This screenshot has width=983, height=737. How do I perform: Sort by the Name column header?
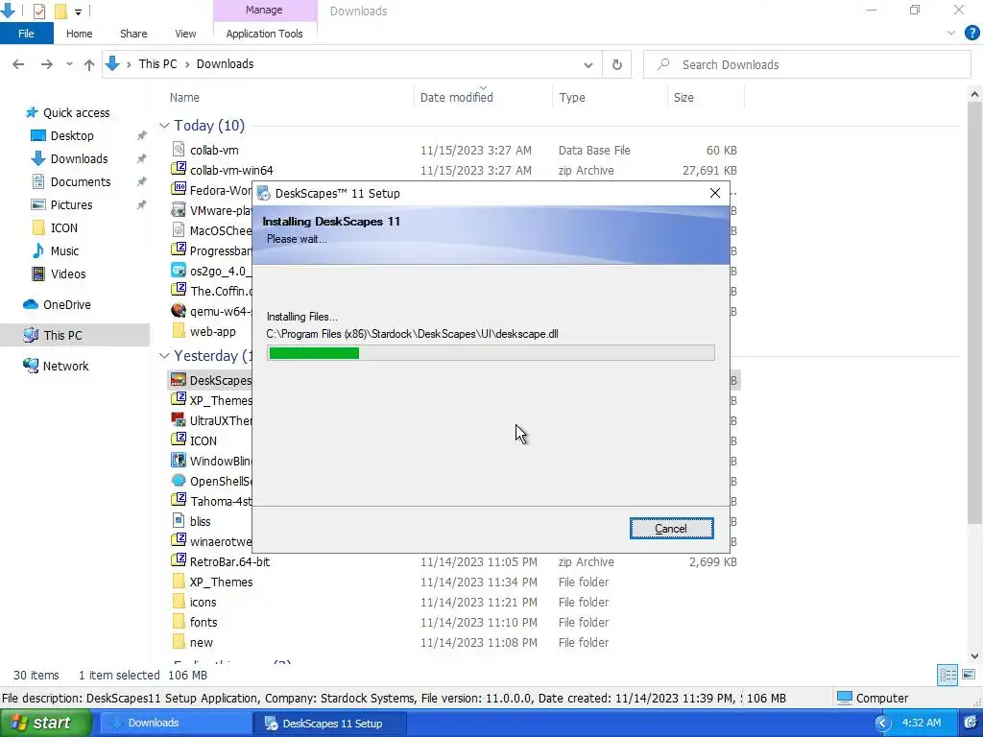[x=184, y=98]
